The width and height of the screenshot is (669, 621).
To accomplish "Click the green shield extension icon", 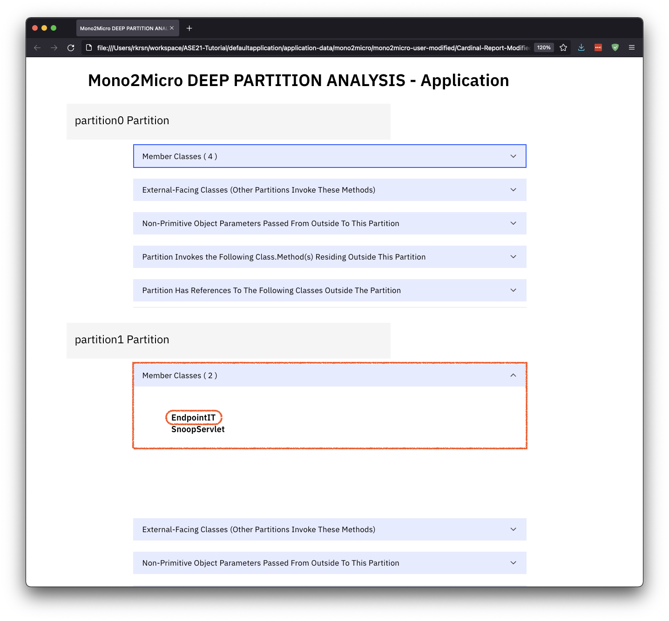I will 615,47.
